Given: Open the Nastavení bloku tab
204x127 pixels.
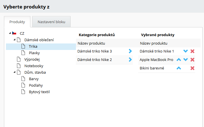Looking at the screenshot, I should 51,22.
